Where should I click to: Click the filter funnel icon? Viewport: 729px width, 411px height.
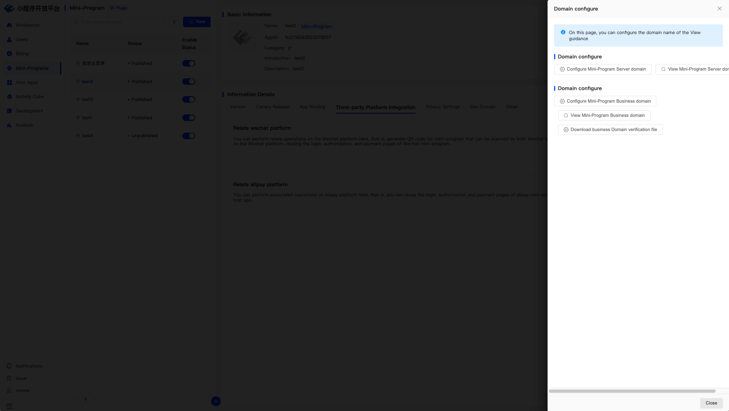[x=174, y=22]
